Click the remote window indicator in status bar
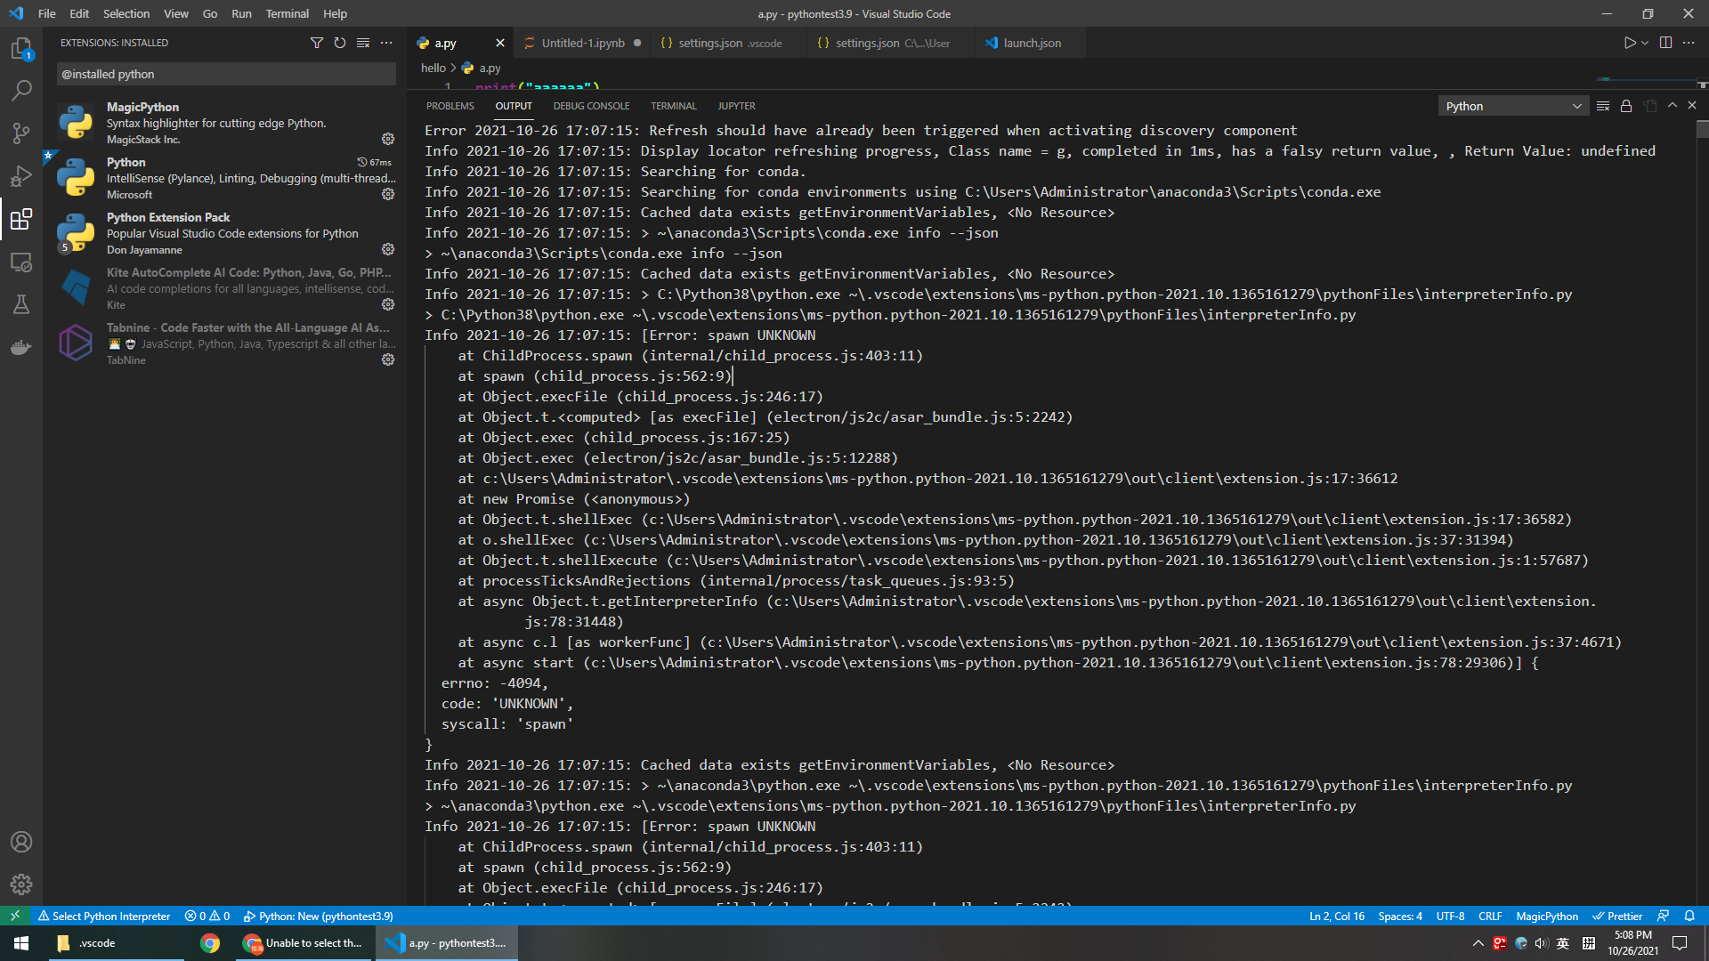 15,916
